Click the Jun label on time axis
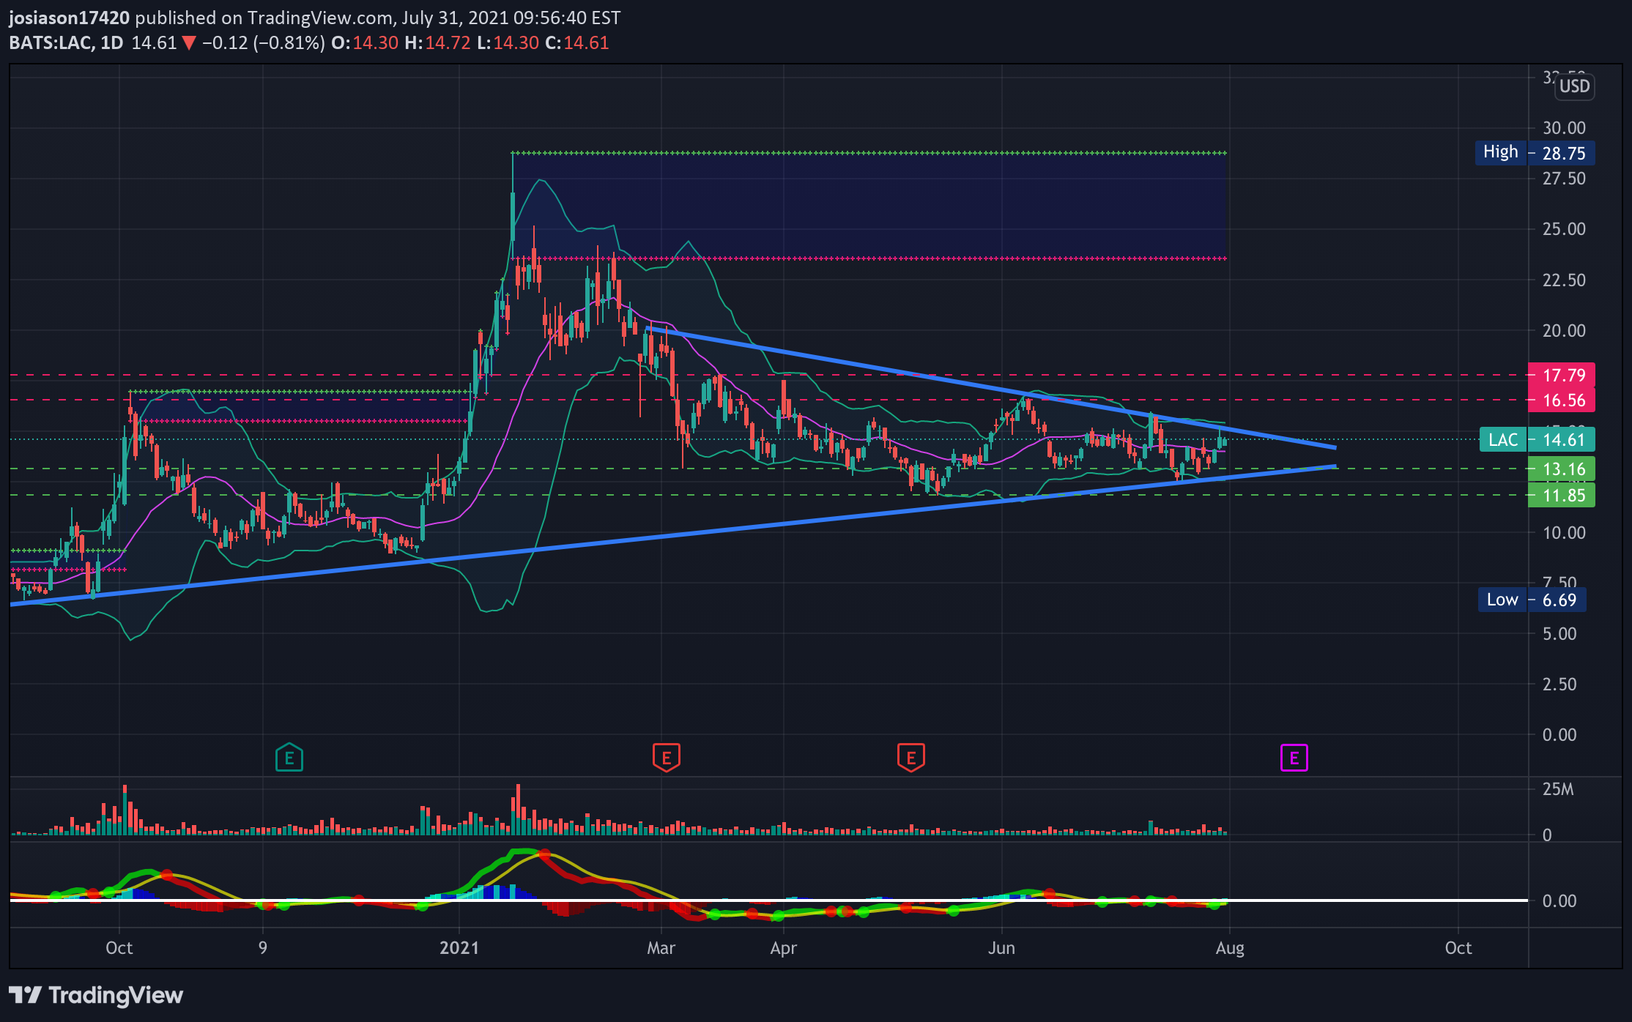Screen dimensions: 1632x1022 coord(1001,948)
